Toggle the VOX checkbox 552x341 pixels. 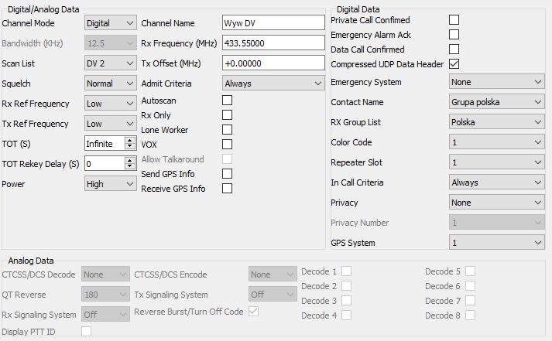(227, 144)
